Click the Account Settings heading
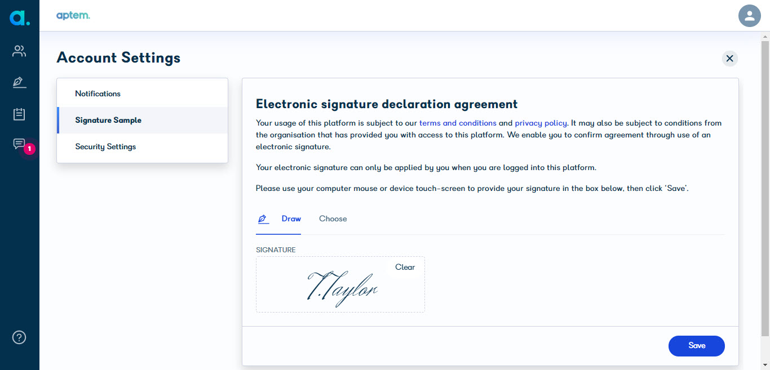This screenshot has height=370, width=770. pyautogui.click(x=119, y=57)
